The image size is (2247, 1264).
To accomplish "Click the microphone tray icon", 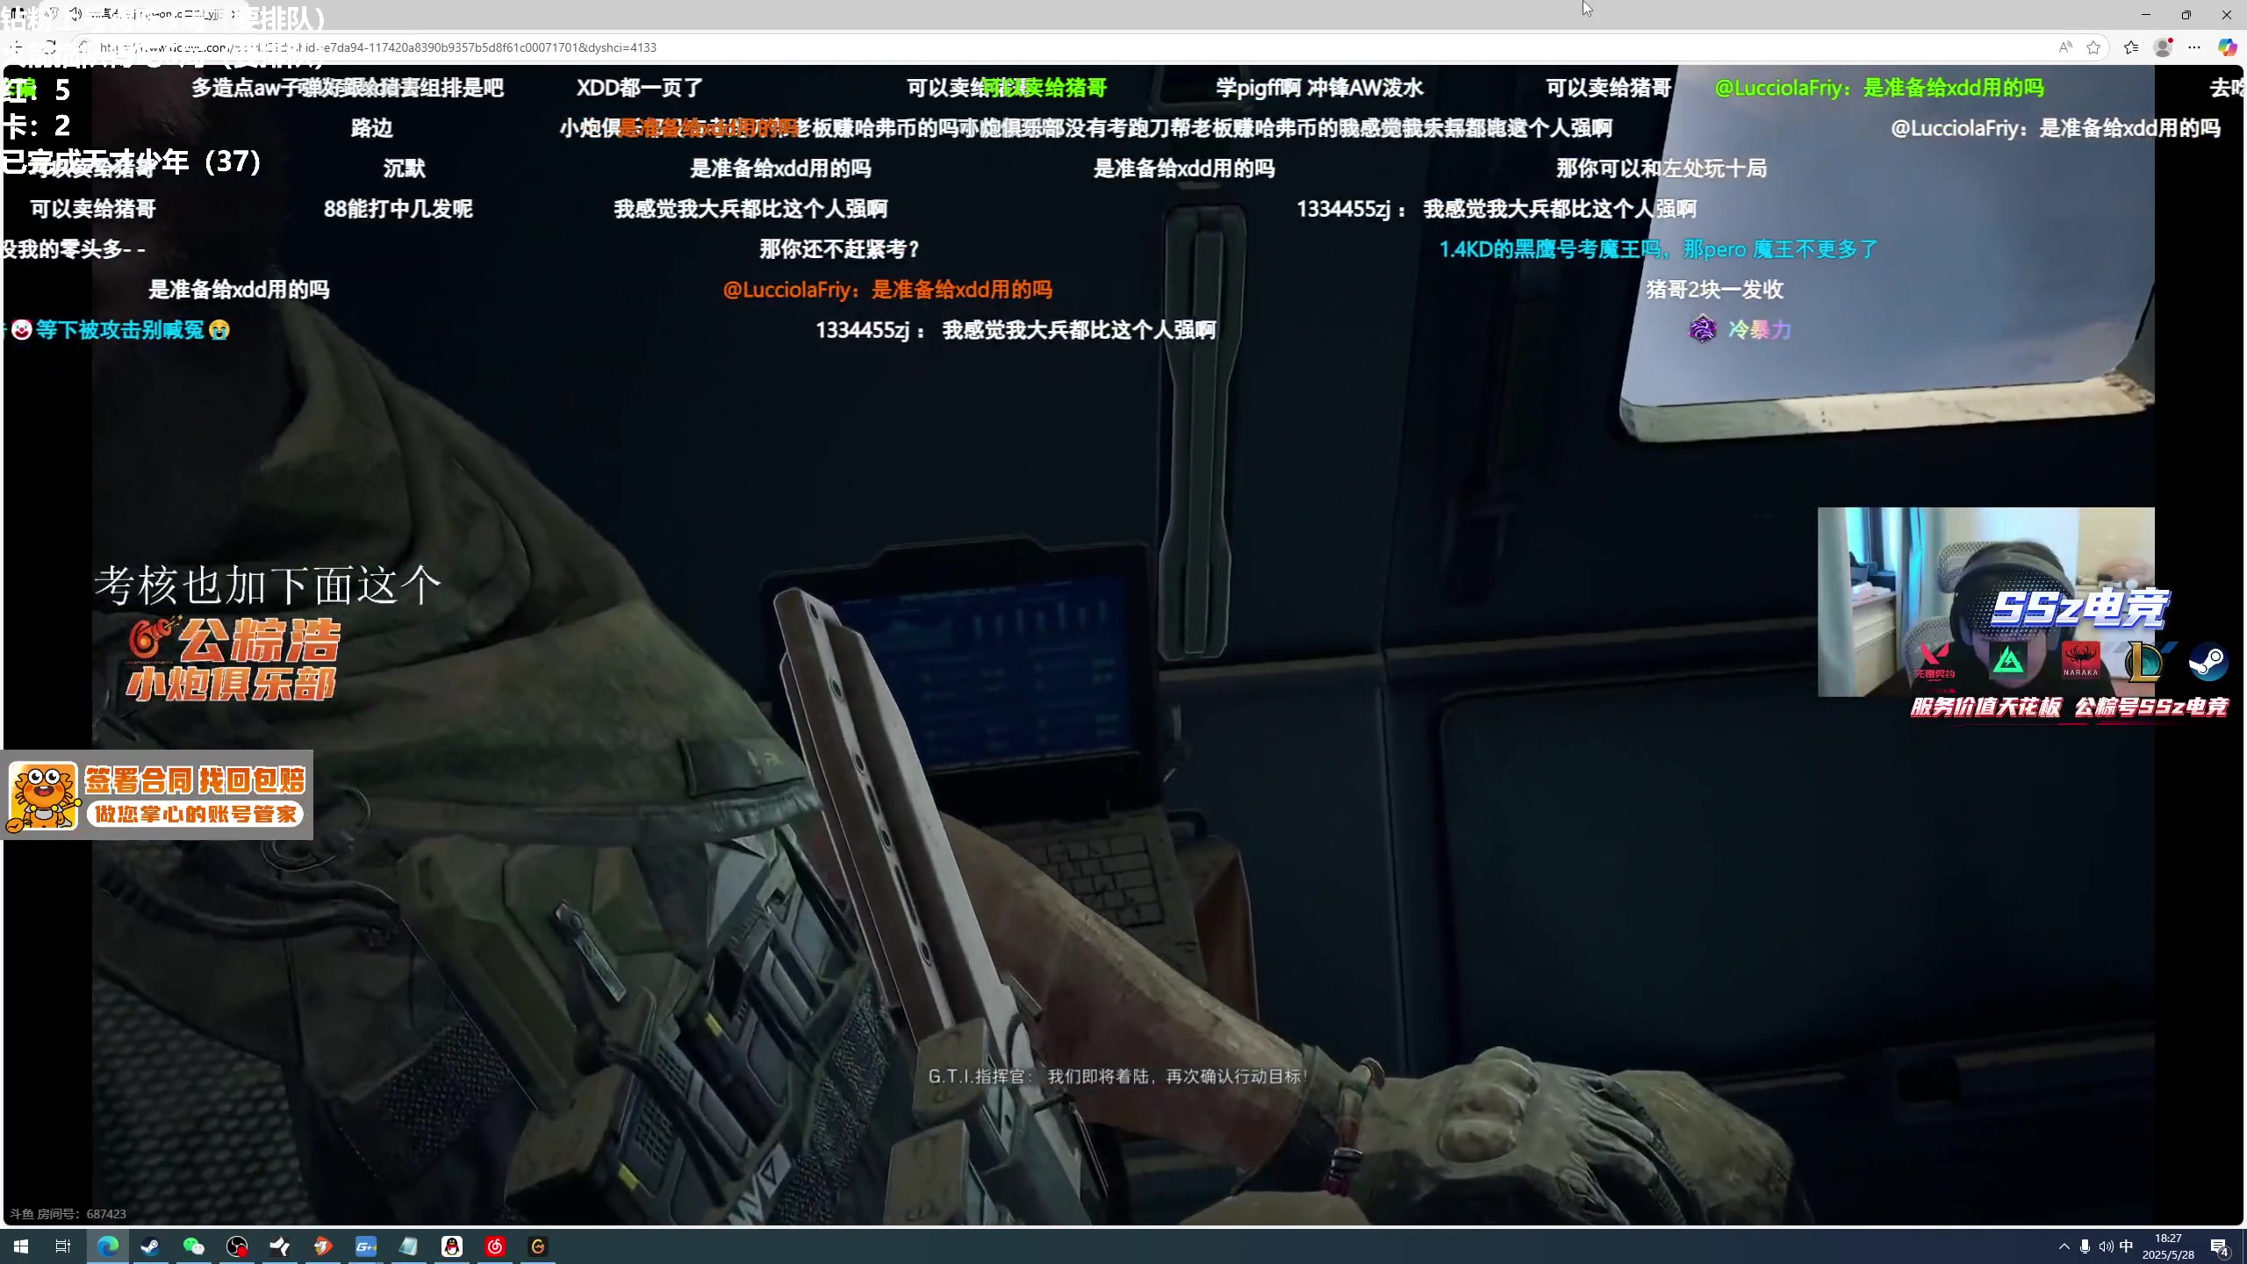I will pos(2085,1246).
